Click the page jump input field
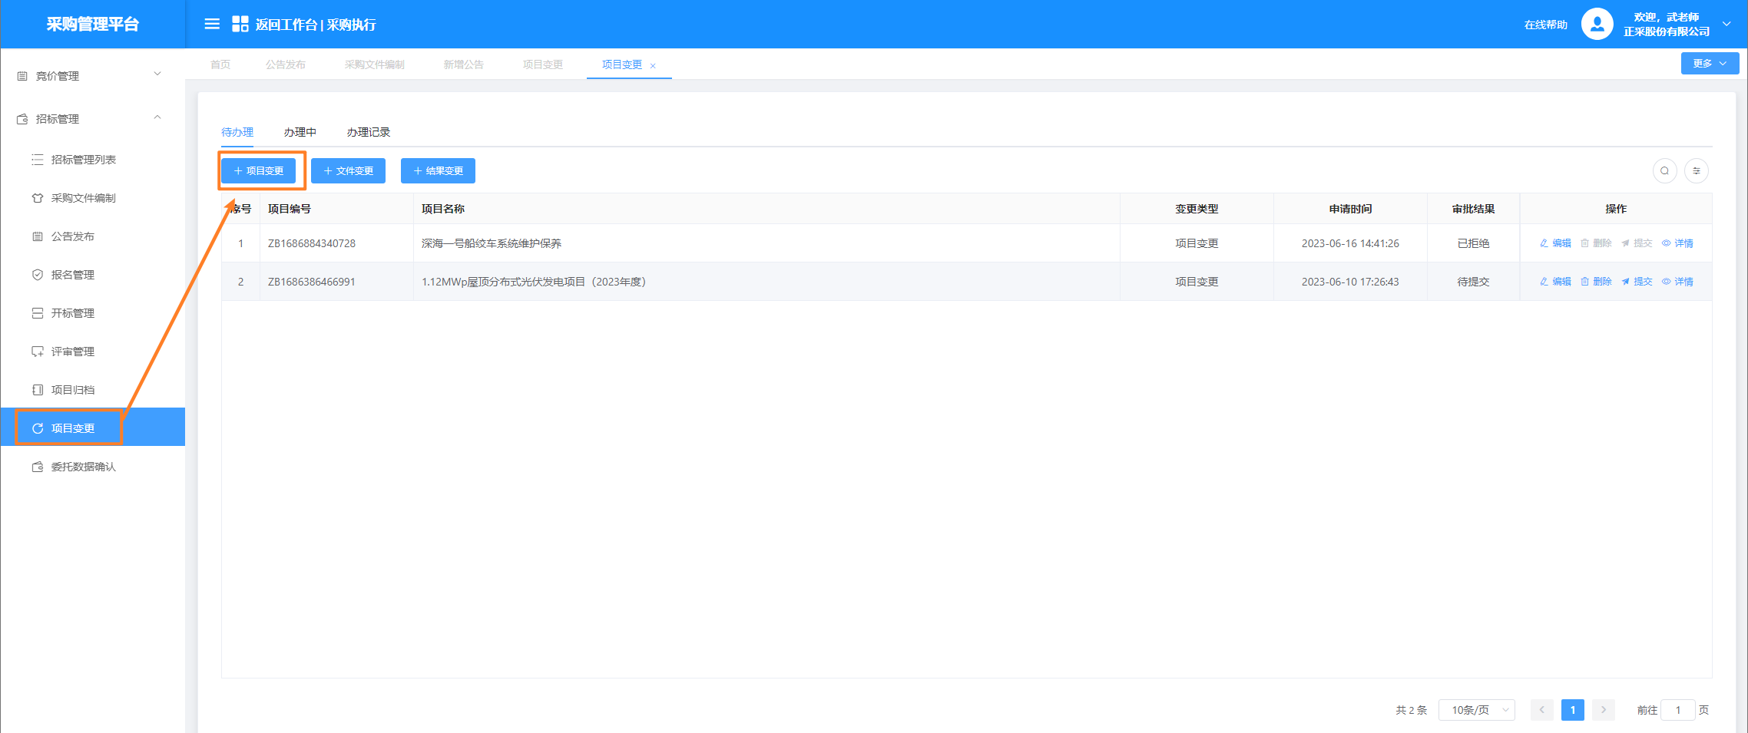The image size is (1748, 733). (x=1677, y=710)
